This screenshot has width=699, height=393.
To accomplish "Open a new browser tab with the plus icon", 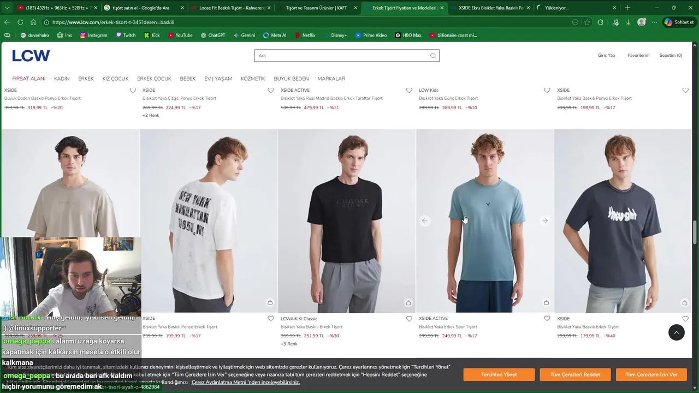I will 627,8.
